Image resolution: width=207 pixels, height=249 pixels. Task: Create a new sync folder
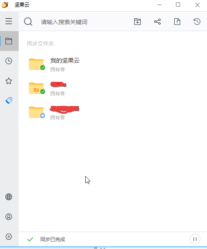click(137, 22)
